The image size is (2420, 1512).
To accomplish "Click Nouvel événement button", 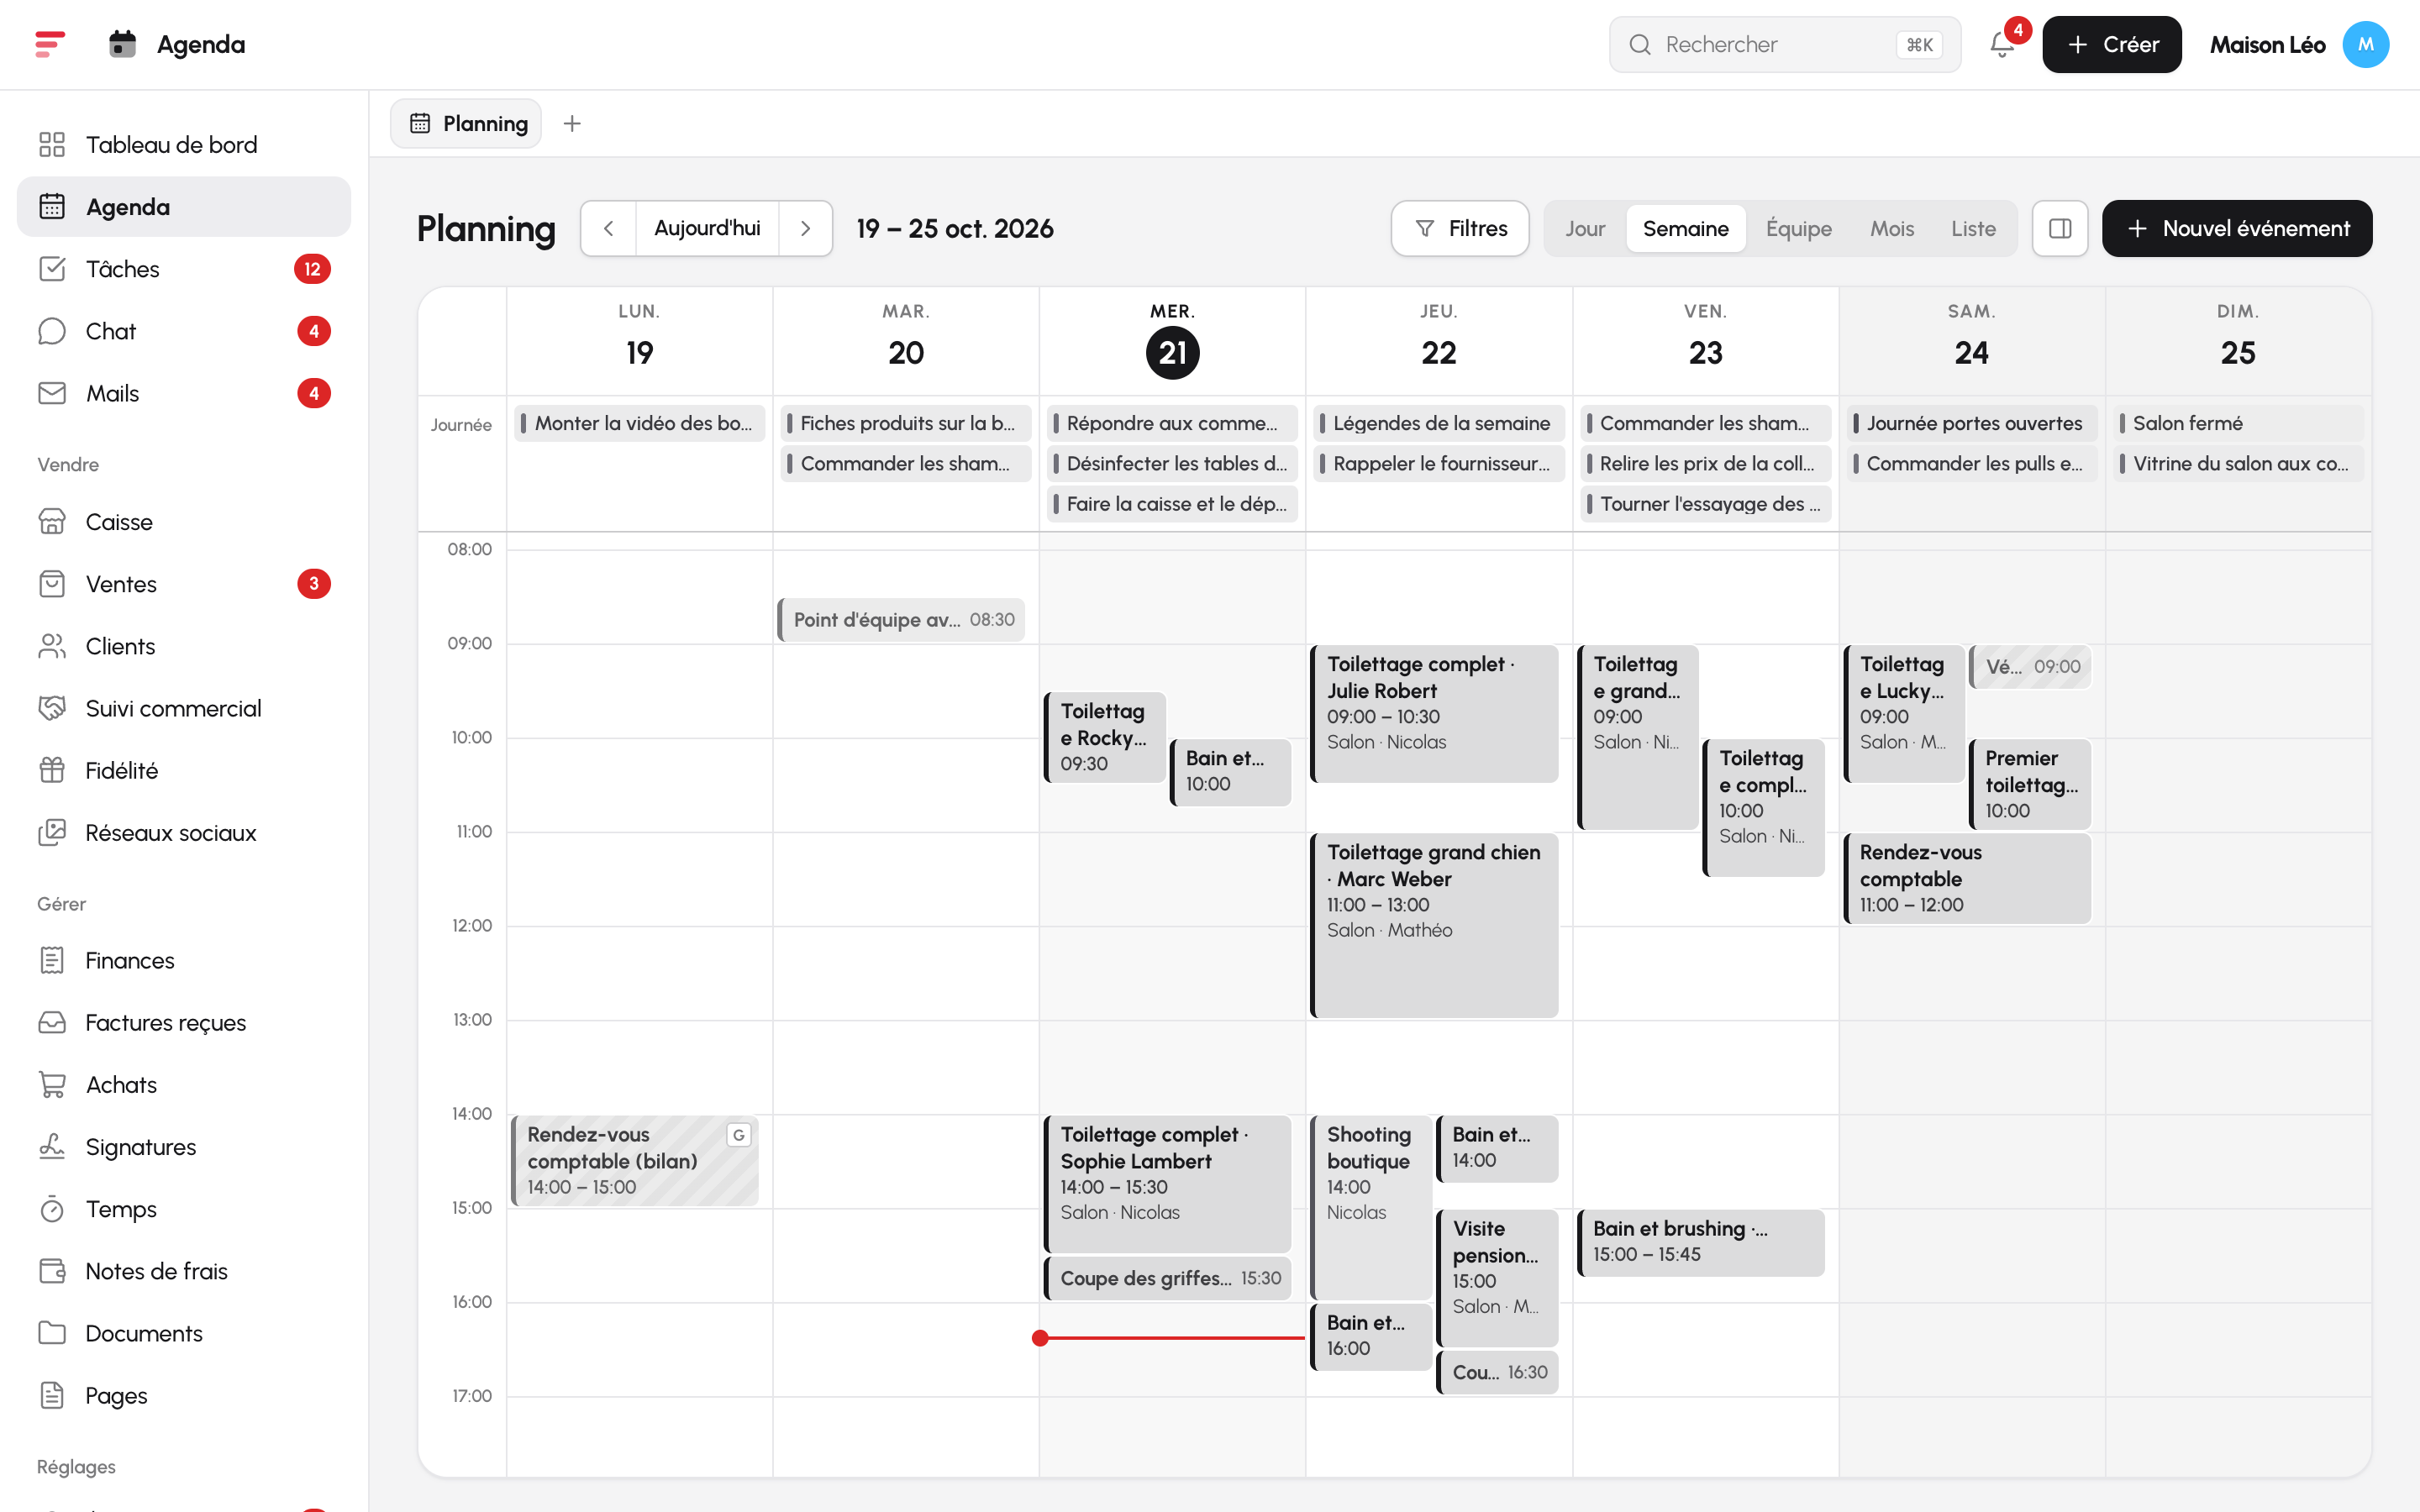I will [x=2237, y=228].
